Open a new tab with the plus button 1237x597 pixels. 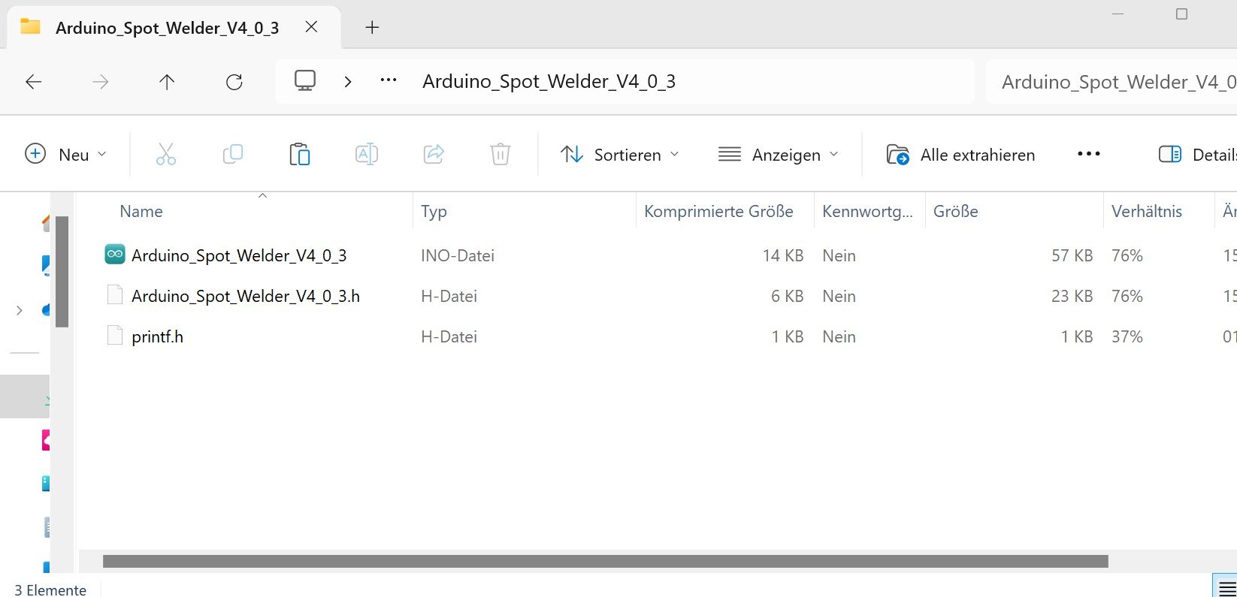372,28
